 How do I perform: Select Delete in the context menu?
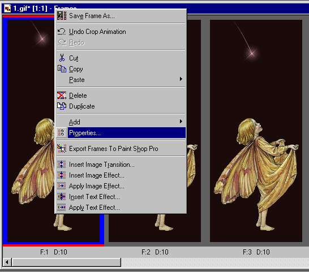tap(121, 96)
